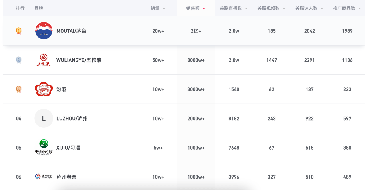Click 汾酒 sales amount 3000w+
Image resolution: width=365 pixels, height=190 pixels.
coord(196,89)
